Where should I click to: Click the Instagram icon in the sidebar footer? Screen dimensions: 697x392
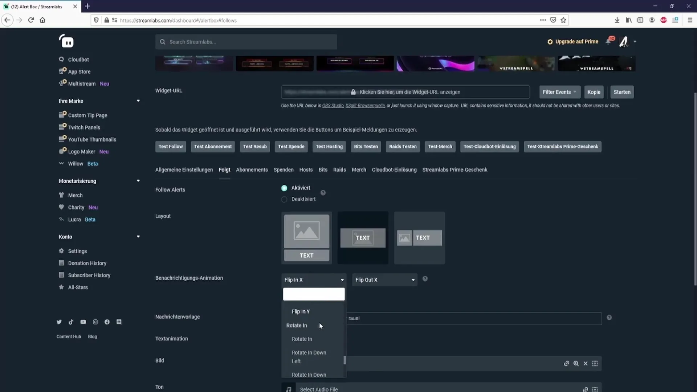(x=95, y=322)
